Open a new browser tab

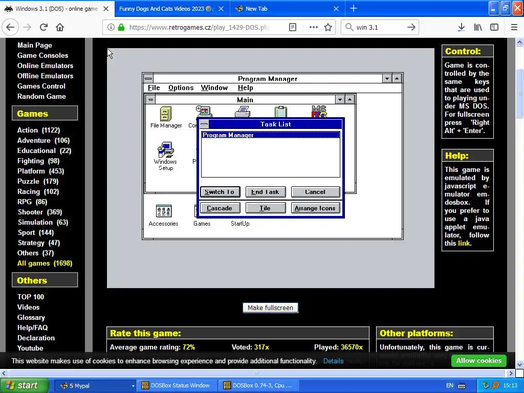(x=353, y=9)
